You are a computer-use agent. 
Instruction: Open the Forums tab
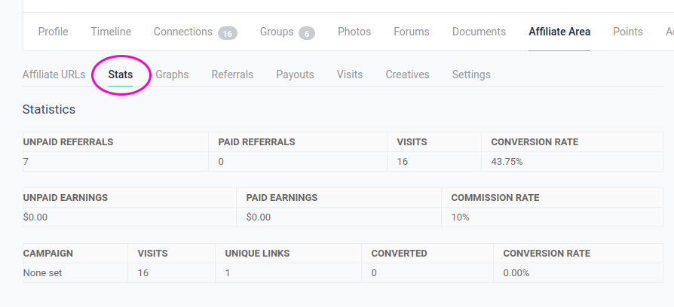412,32
